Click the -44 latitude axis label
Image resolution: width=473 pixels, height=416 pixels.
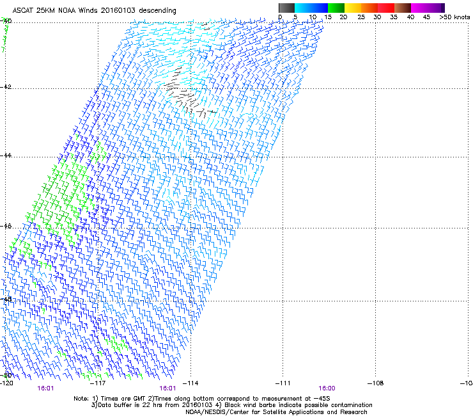(6, 156)
